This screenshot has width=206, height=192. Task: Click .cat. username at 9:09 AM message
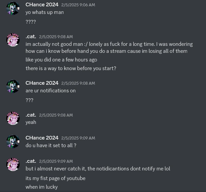pyautogui.click(x=31, y=161)
